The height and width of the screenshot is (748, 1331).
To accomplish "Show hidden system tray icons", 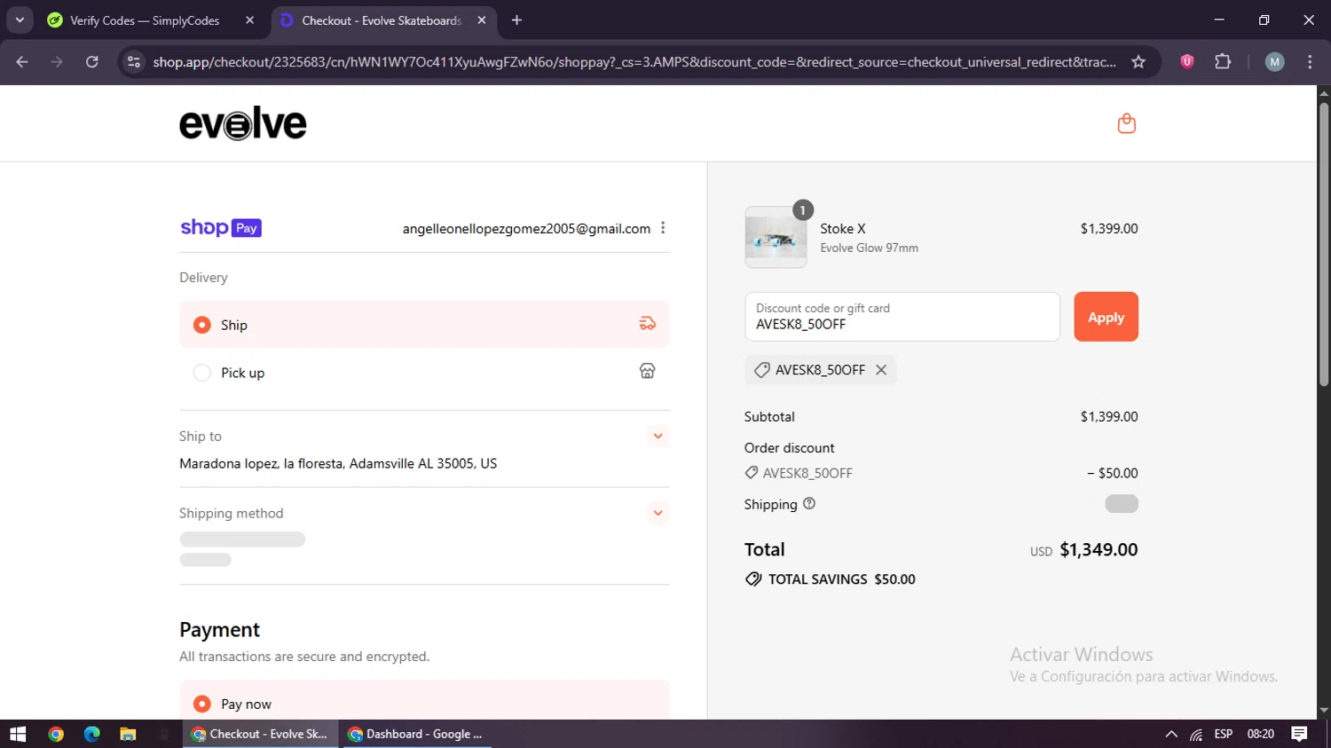I will 1171,734.
